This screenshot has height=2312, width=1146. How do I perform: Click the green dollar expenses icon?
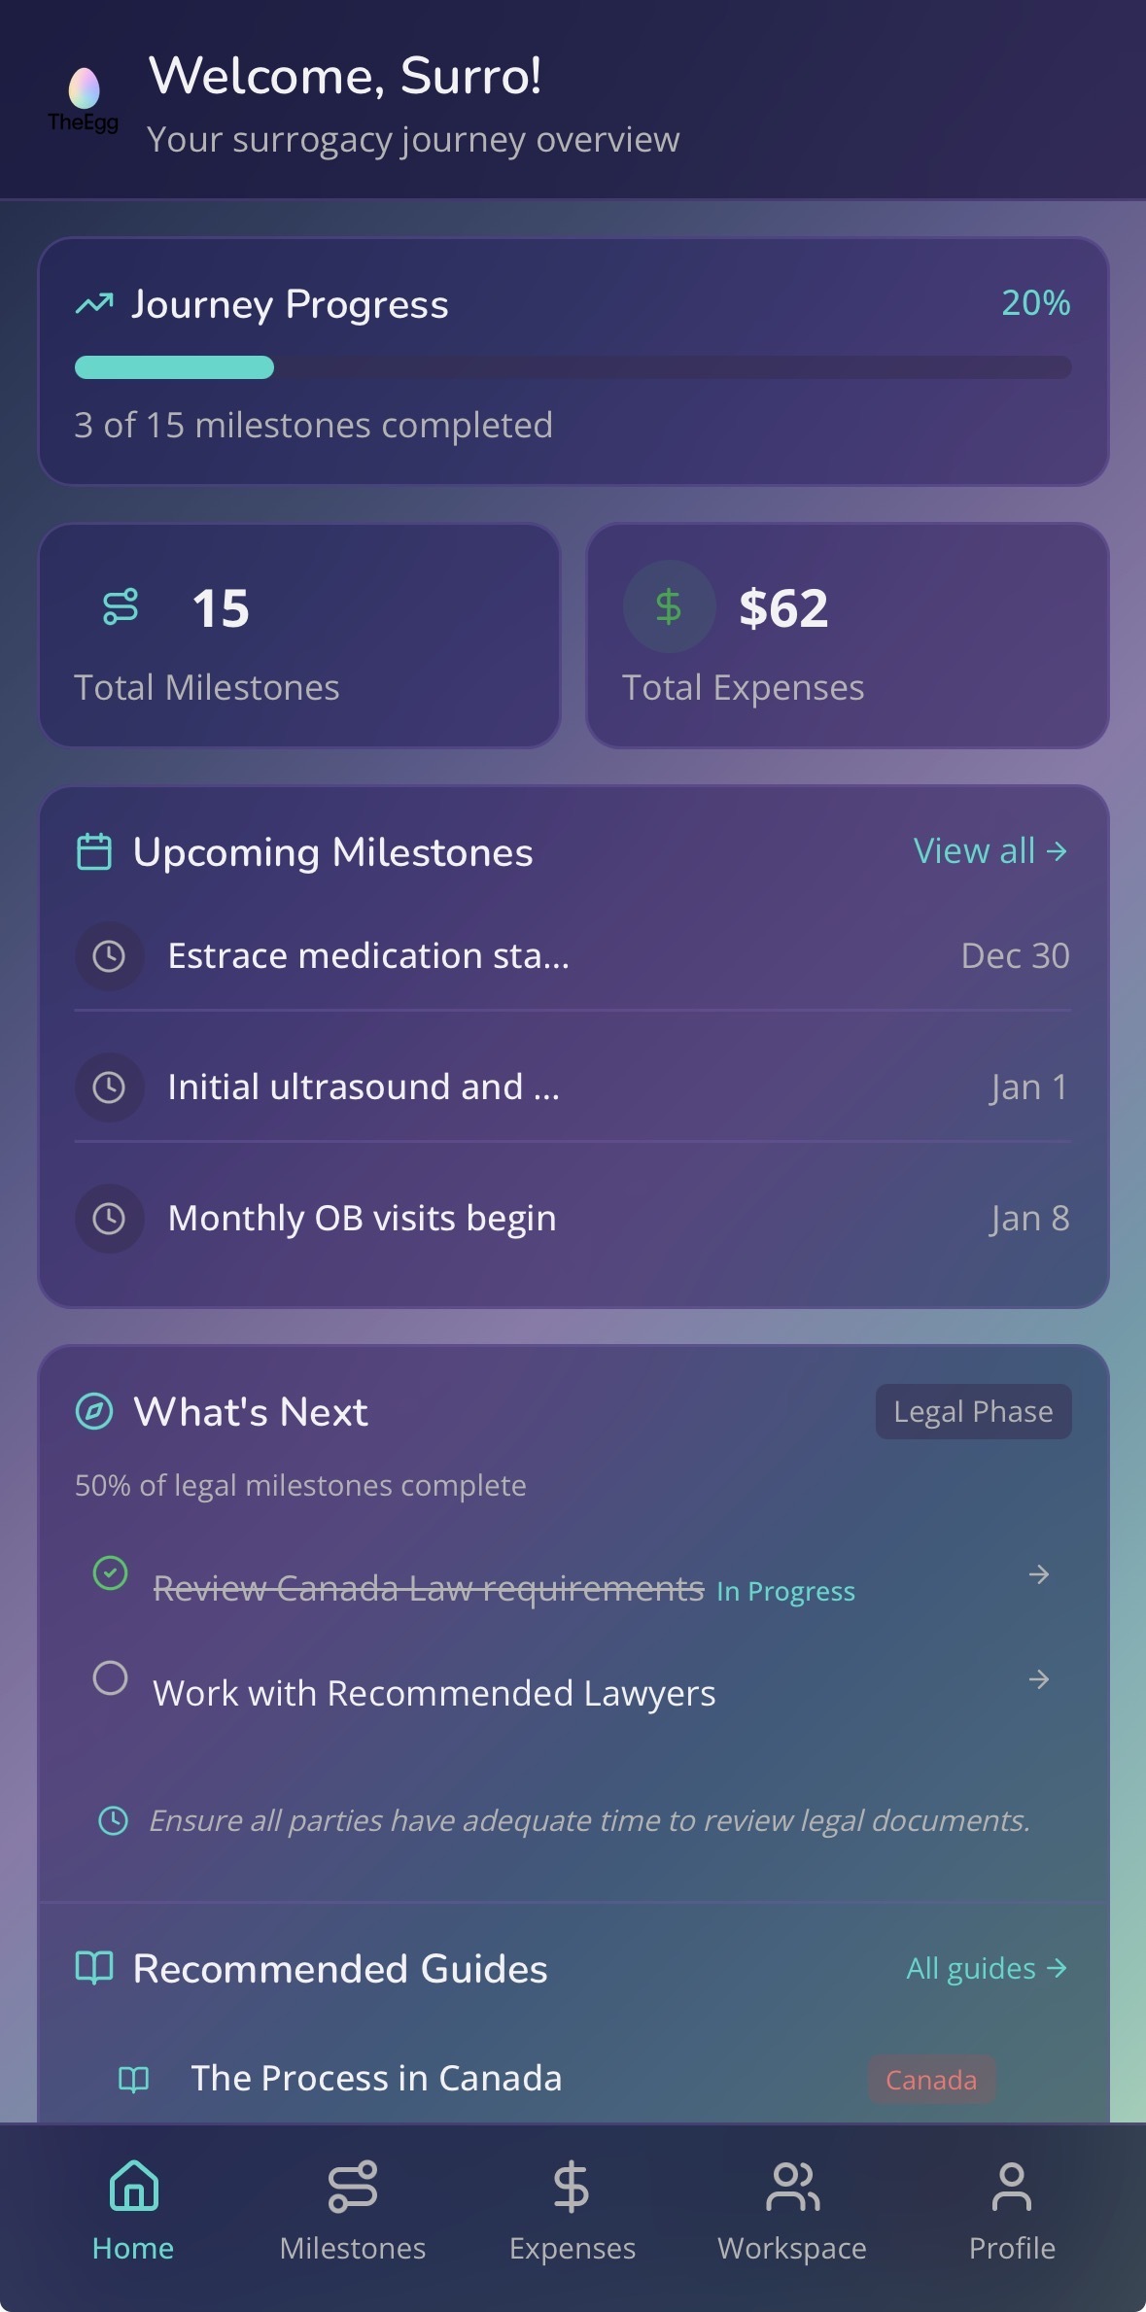pyautogui.click(x=669, y=607)
